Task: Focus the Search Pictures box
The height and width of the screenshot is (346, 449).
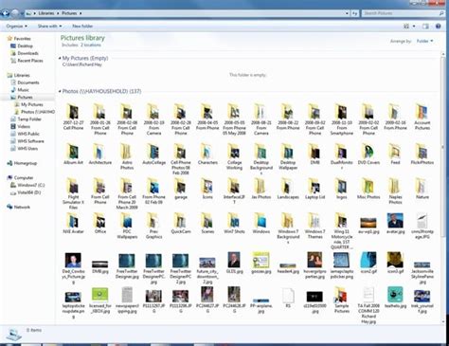Action: coord(402,13)
